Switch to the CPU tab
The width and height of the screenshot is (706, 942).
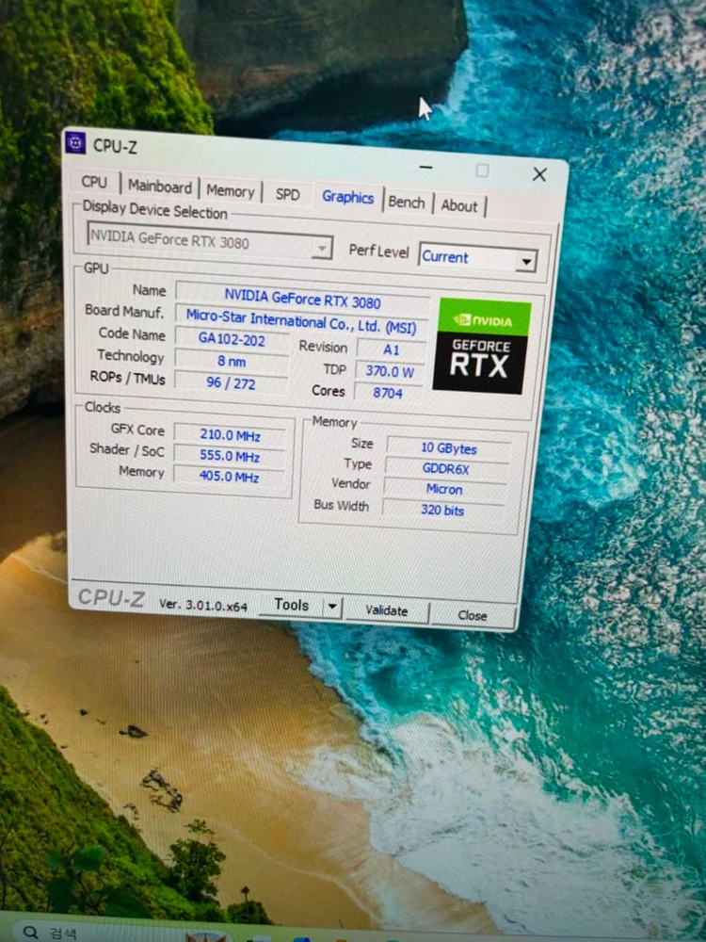[x=94, y=182]
